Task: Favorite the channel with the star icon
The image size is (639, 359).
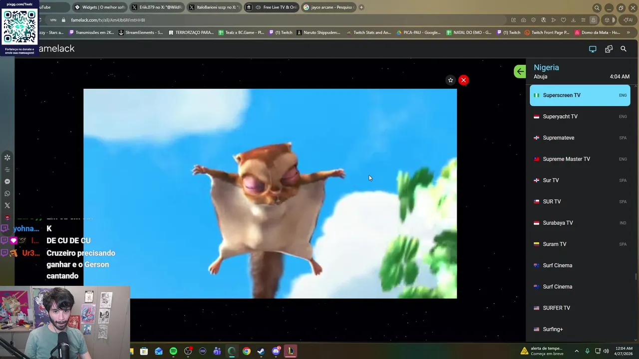Action: click(x=450, y=80)
